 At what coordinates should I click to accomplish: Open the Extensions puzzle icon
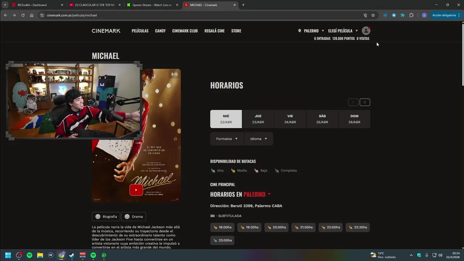click(x=411, y=15)
